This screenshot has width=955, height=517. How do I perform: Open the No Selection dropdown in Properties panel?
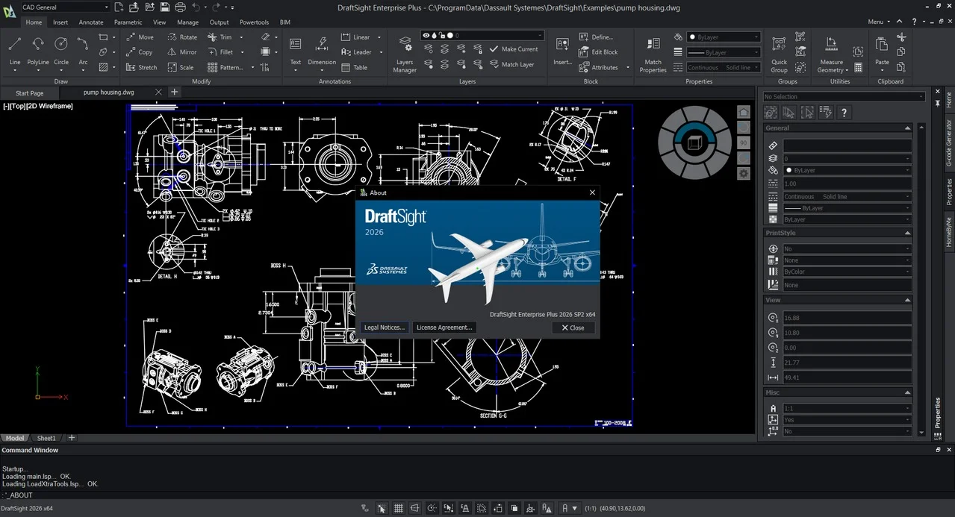[x=844, y=96]
